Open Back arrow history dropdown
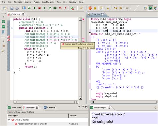 click(x=123, y=8)
